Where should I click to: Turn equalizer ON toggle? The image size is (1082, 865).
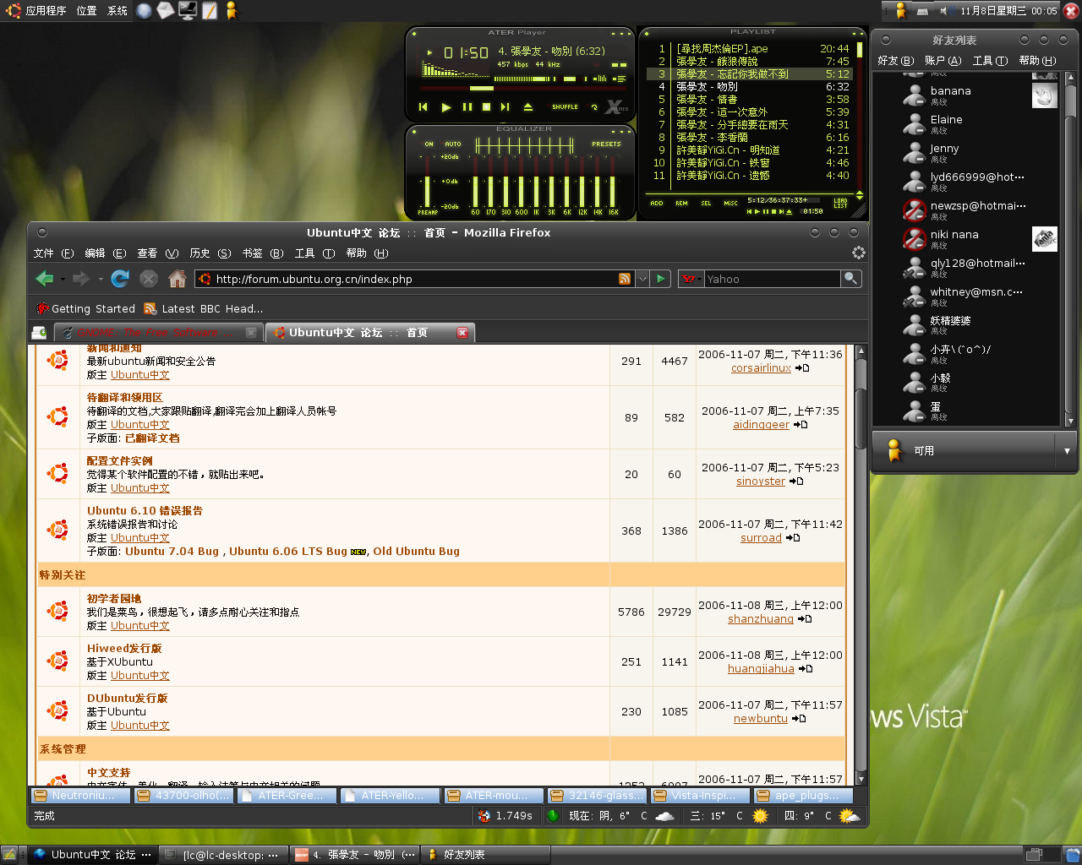429,144
